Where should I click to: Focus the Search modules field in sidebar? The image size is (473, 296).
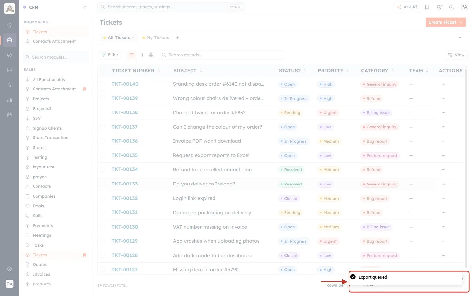pos(56,57)
